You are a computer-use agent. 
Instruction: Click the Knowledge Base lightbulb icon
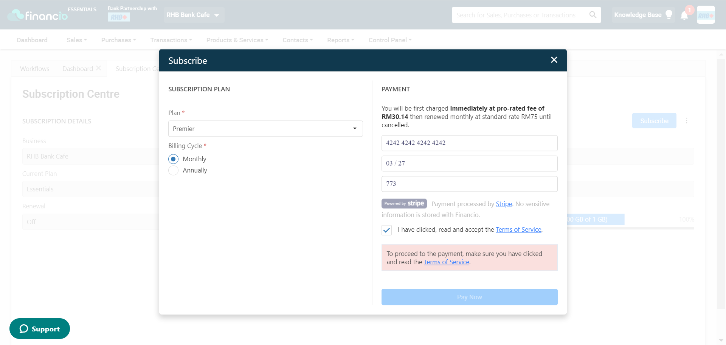click(x=669, y=15)
